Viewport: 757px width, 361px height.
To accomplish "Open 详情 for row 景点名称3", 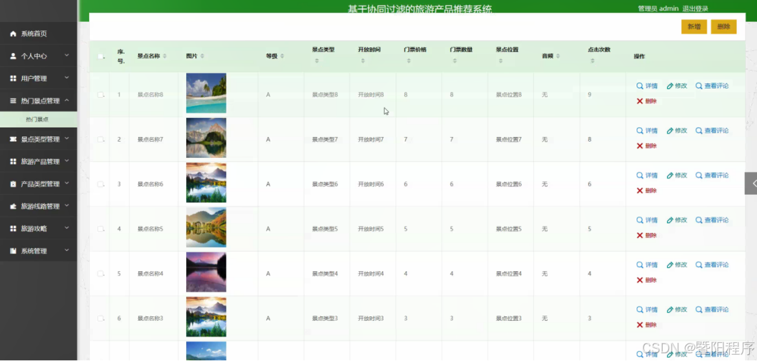I will point(647,310).
